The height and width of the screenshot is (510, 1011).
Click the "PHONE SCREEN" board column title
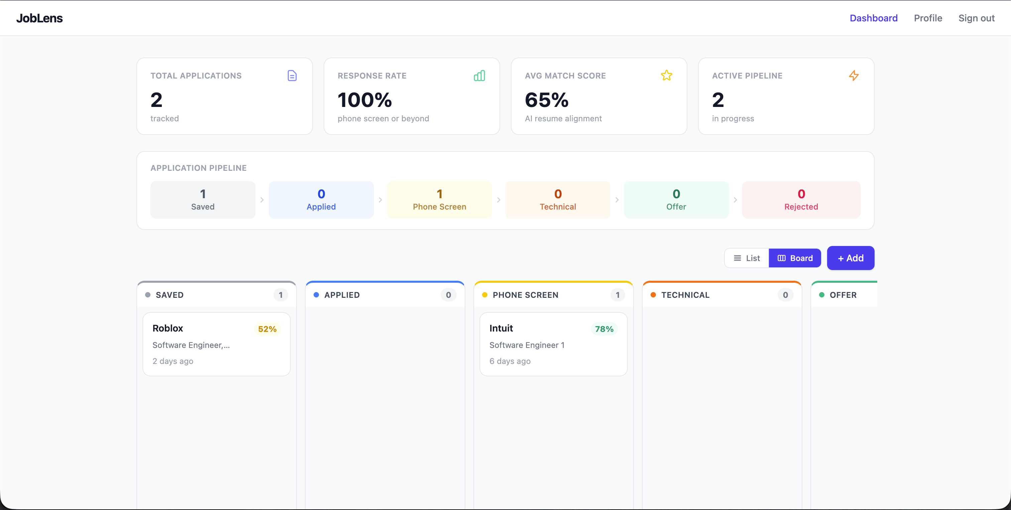coord(526,295)
